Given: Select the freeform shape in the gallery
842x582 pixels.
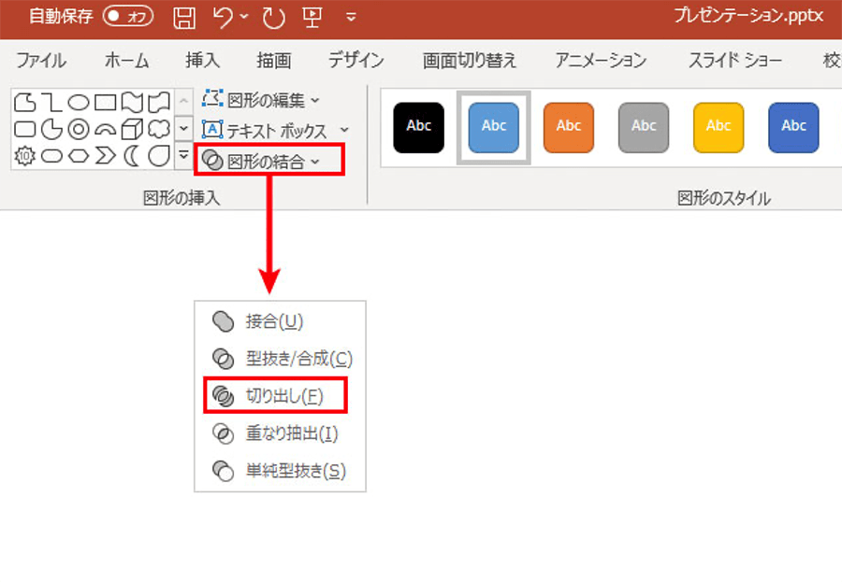Looking at the screenshot, I should pyautogui.click(x=24, y=102).
